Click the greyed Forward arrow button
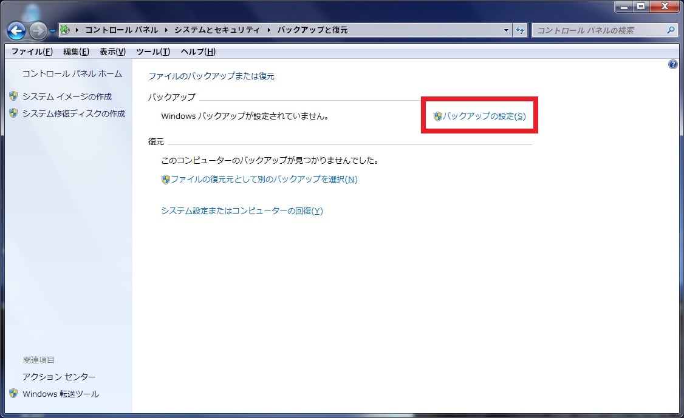The height and width of the screenshot is (418, 684). coord(38,30)
